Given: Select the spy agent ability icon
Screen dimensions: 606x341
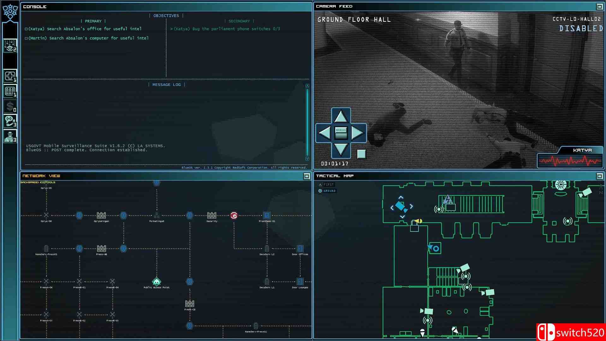Looking at the screenshot, I should tap(10, 136).
